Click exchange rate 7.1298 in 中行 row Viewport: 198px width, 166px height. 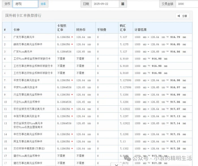tap(124, 134)
